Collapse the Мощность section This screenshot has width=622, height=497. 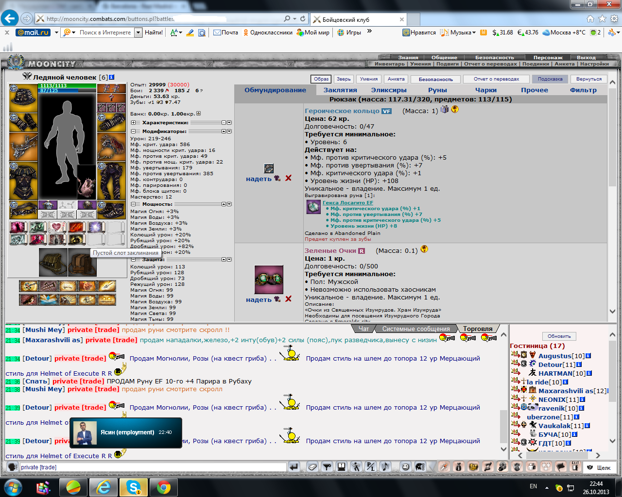[133, 204]
